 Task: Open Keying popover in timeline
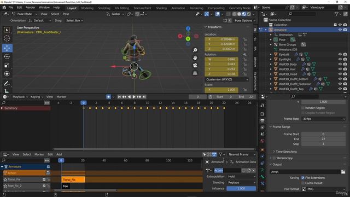37,97
